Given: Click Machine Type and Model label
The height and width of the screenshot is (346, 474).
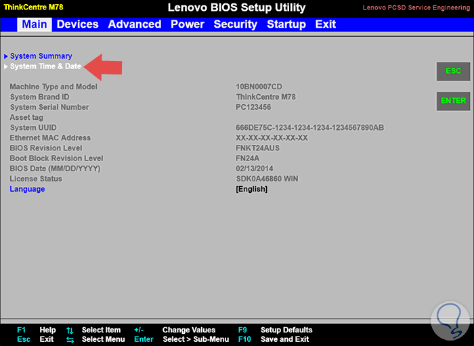Looking at the screenshot, I should (53, 87).
